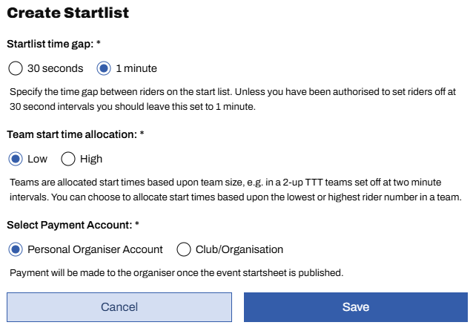The width and height of the screenshot is (473, 328).
Task: Choose the Club/Organisation payment radio button
Action: click(184, 249)
